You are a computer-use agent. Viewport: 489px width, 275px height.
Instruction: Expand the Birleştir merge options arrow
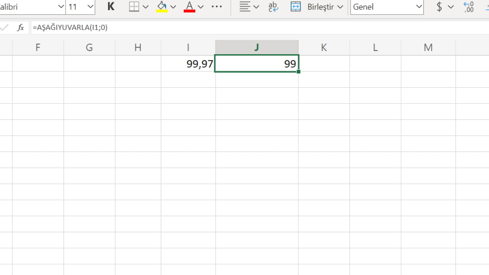pyautogui.click(x=340, y=7)
